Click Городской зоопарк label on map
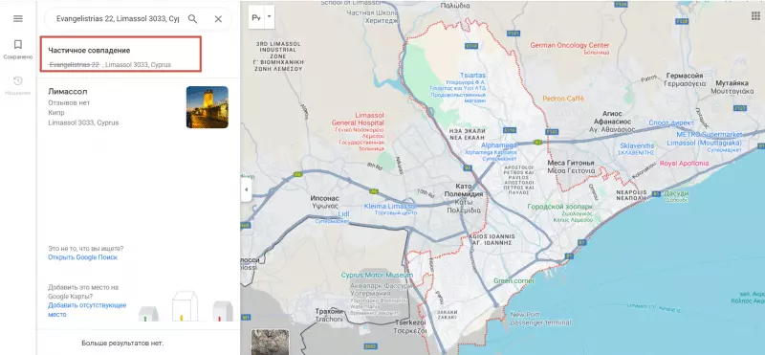This screenshot has height=355, width=765. point(559,212)
